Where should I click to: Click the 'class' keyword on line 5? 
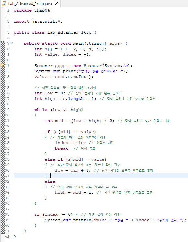click(38, 32)
